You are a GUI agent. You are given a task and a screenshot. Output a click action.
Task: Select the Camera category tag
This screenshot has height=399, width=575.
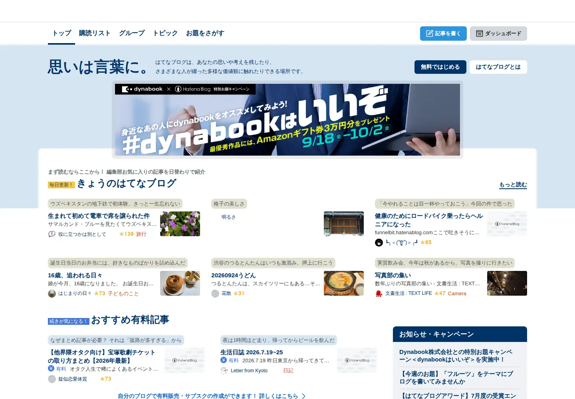457,294
